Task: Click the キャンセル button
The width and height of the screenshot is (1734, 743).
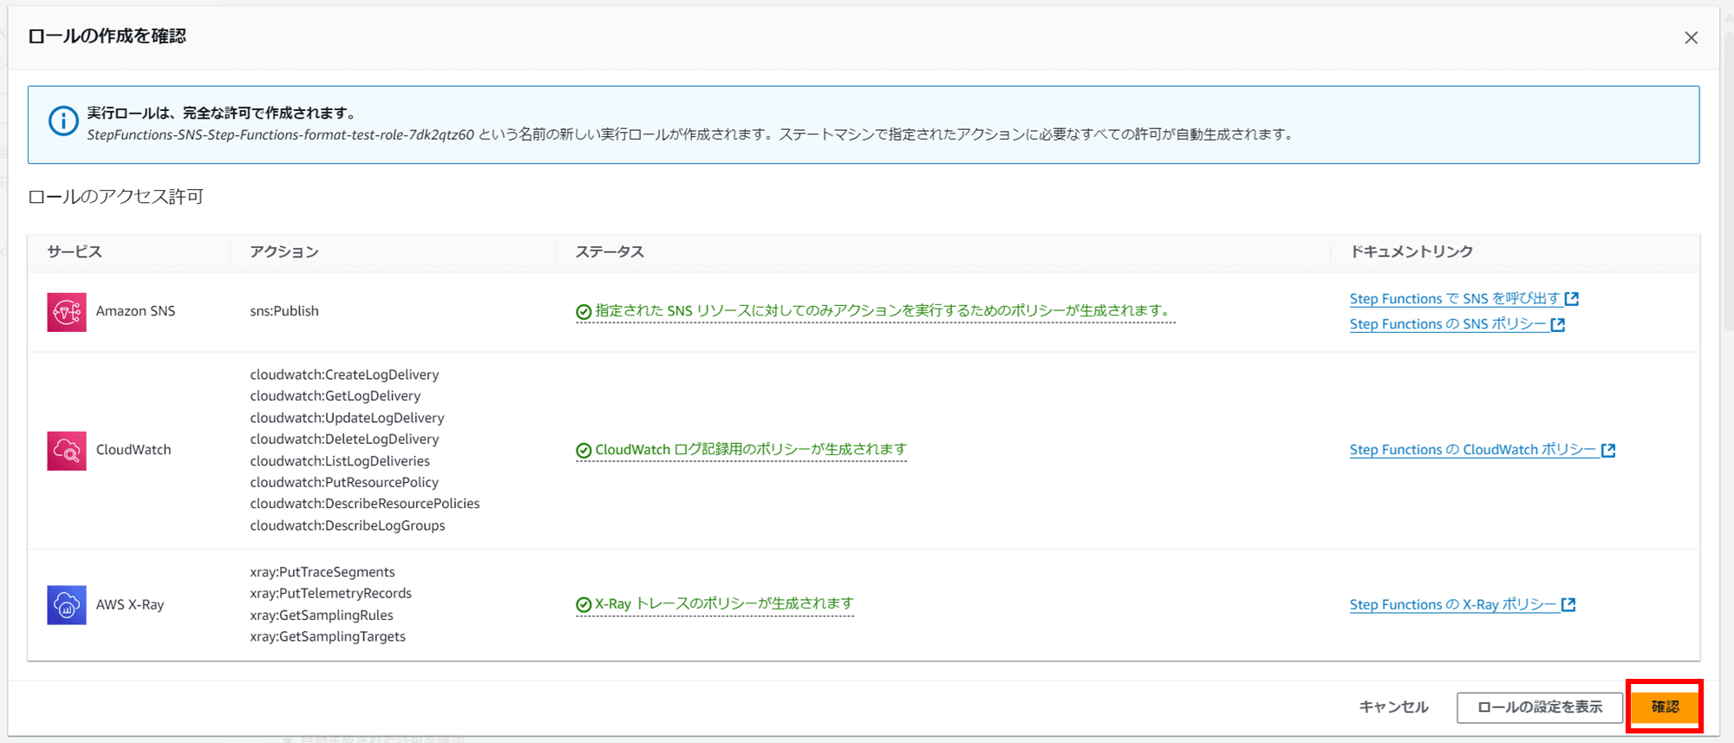Action: [1393, 707]
